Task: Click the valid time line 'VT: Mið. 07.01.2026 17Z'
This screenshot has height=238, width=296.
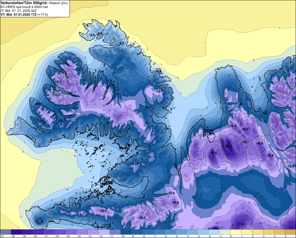Action: click(19, 14)
